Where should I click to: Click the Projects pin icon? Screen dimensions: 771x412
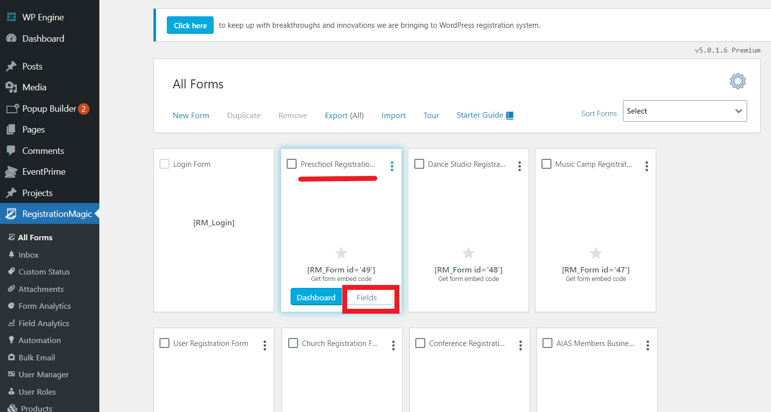point(11,193)
